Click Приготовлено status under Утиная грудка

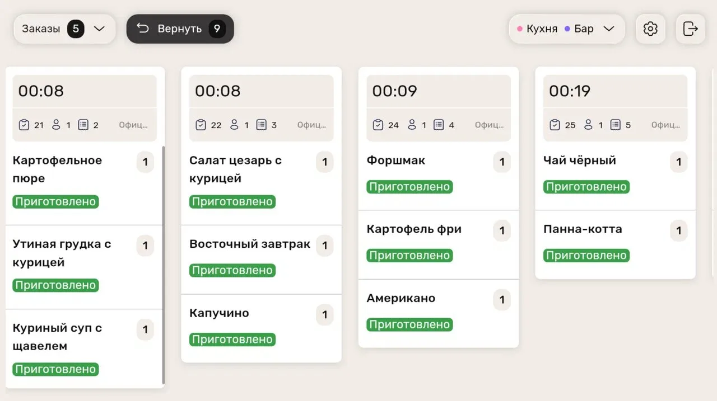(x=55, y=285)
